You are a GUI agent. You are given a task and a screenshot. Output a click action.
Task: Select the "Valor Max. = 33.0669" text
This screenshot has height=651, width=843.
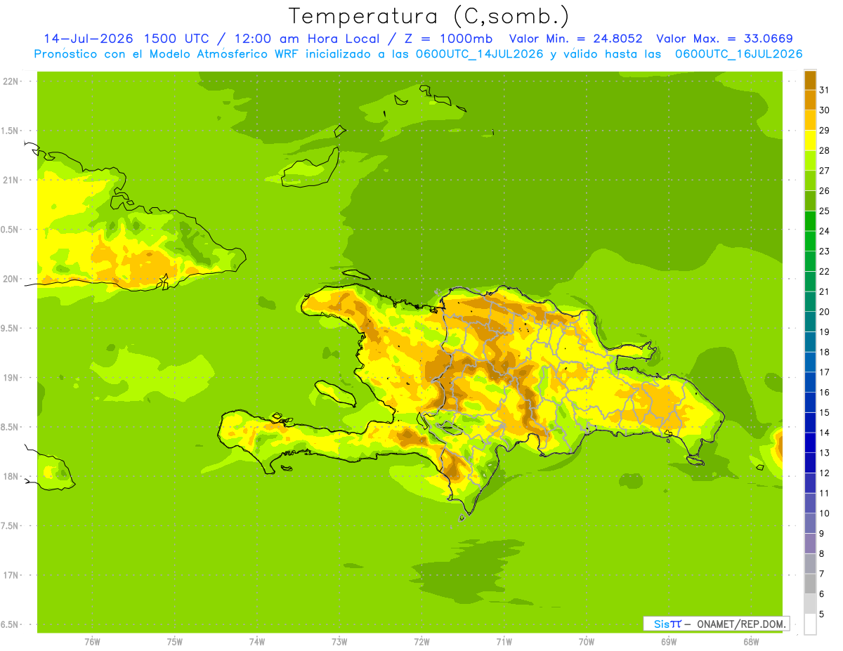(724, 39)
